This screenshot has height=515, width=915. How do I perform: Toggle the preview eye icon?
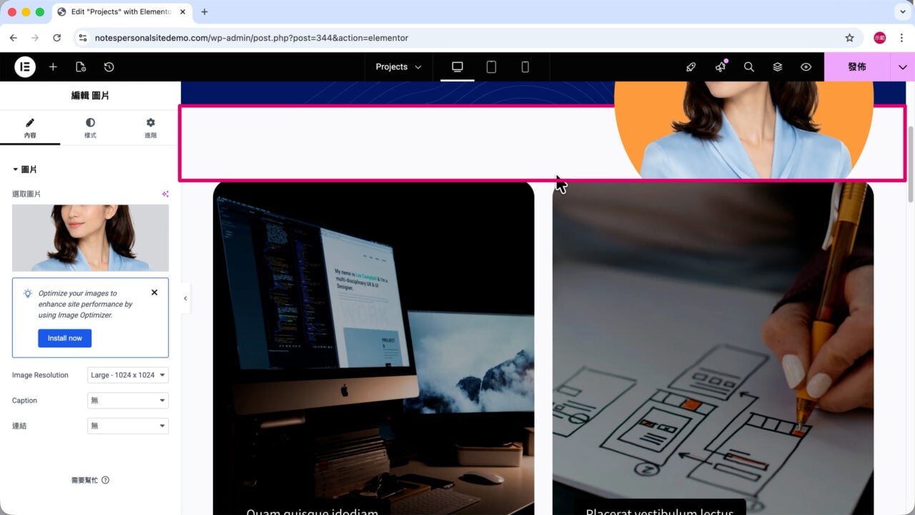click(x=806, y=67)
